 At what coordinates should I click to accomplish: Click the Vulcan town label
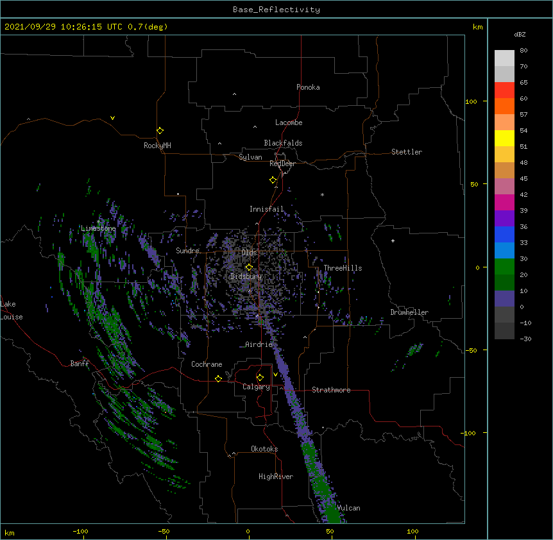[x=349, y=508]
